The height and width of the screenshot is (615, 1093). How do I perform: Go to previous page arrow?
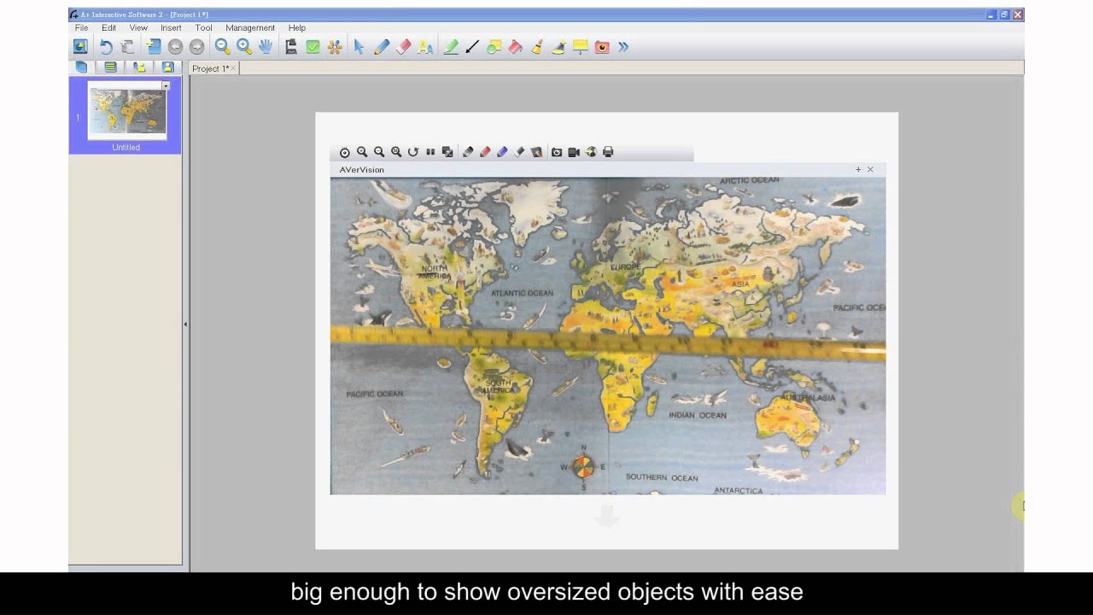[175, 47]
